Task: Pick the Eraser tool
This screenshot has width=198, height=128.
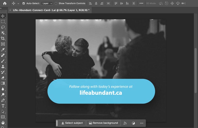Action: click(3, 78)
